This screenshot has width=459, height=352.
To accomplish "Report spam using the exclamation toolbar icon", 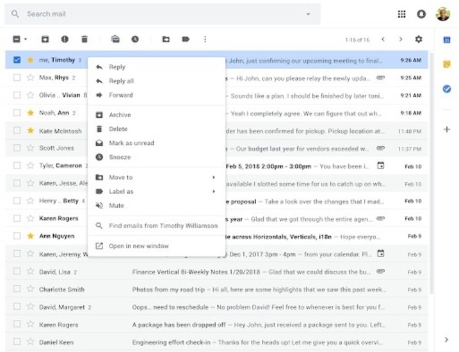I will coord(65,39).
